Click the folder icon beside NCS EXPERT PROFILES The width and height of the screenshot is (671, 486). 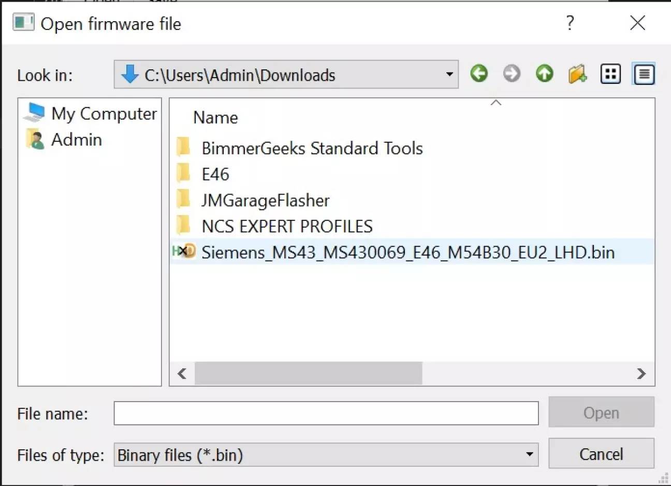(183, 225)
